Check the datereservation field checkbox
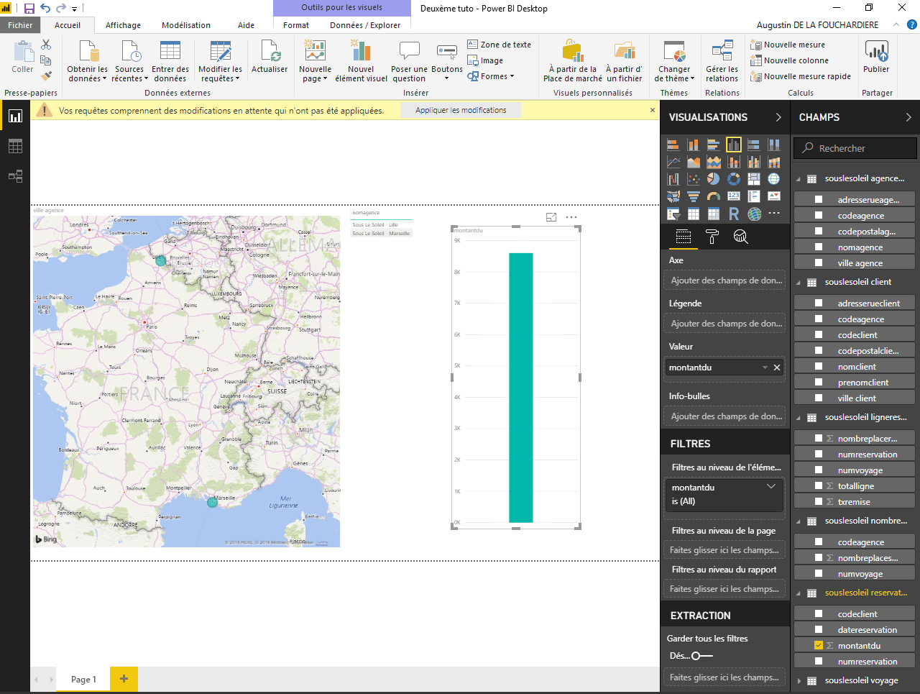This screenshot has height=694, width=920. [819, 630]
